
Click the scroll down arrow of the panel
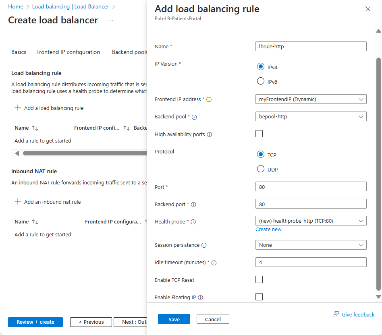point(378,296)
